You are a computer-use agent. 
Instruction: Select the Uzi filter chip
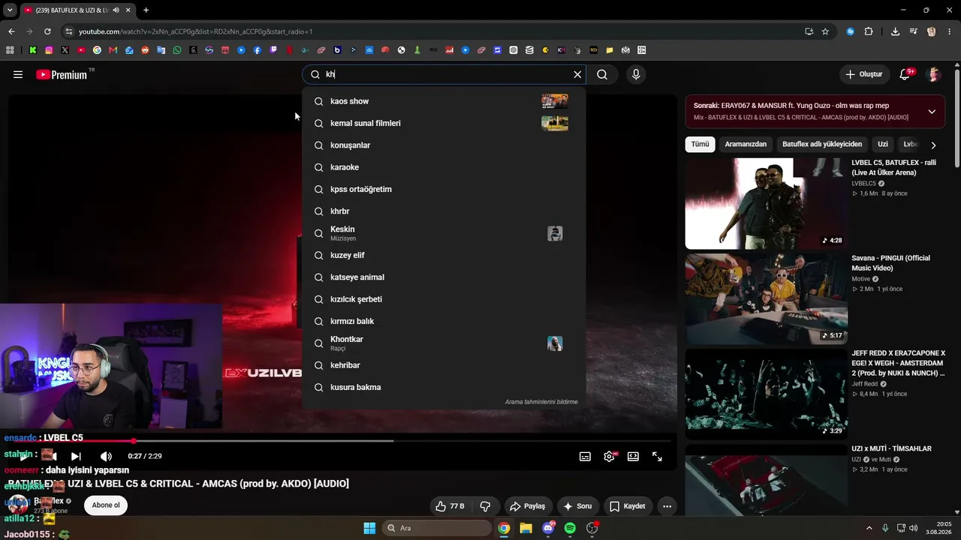(883, 144)
